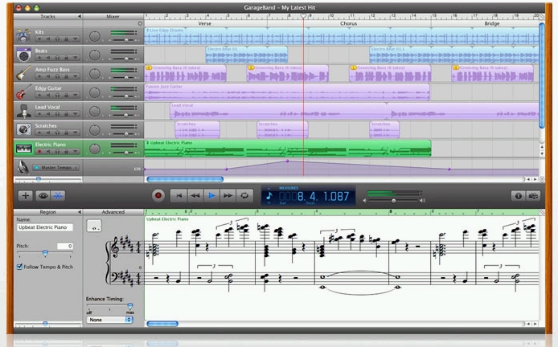Screen dimensions: 558x347
Task: Select the first Electro Beat 01 region
Action: [247, 55]
